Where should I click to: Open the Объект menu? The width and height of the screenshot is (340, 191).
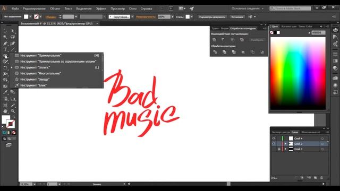tap(55, 8)
